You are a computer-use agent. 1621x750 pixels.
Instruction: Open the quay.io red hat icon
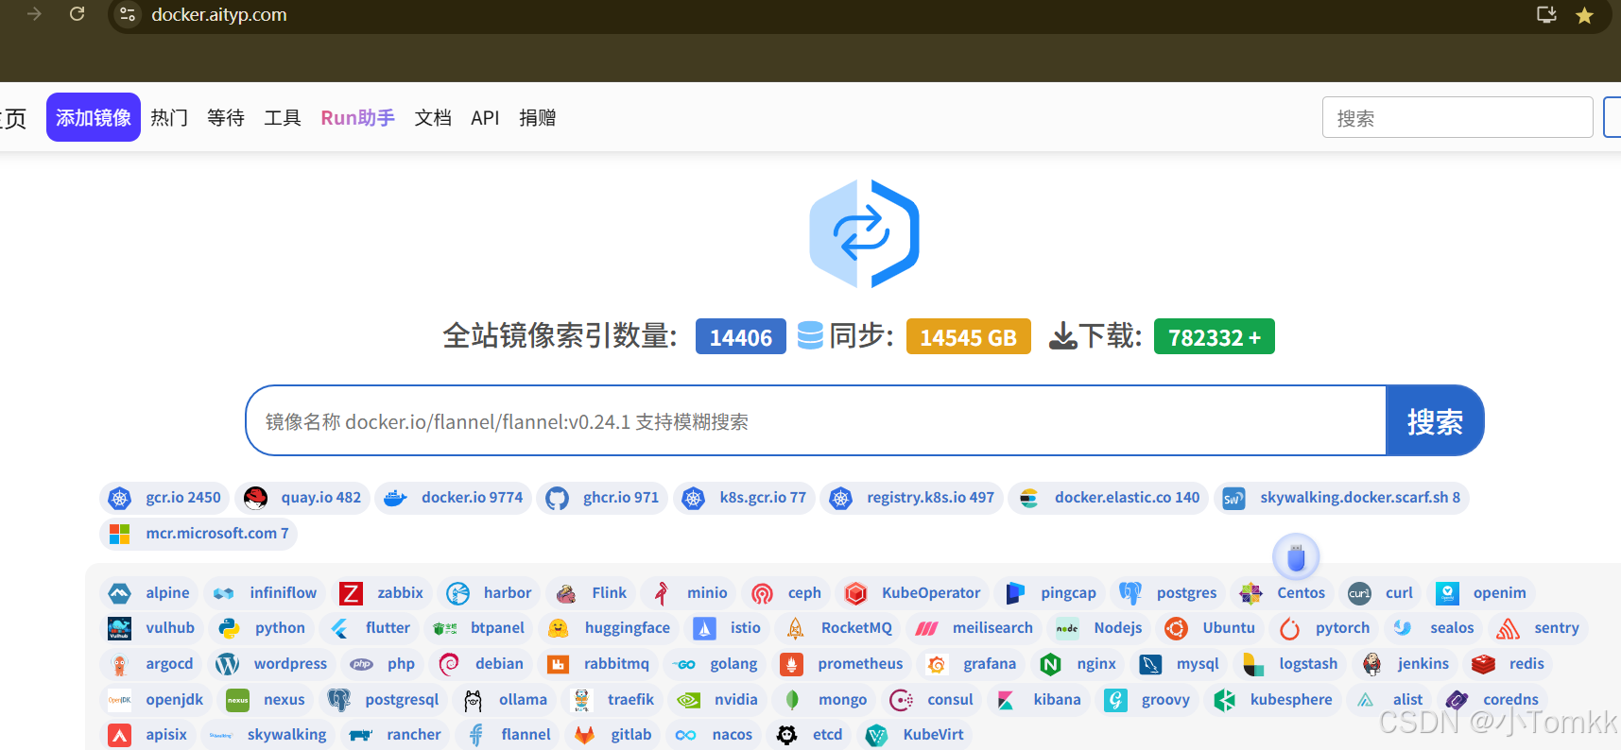coord(255,498)
